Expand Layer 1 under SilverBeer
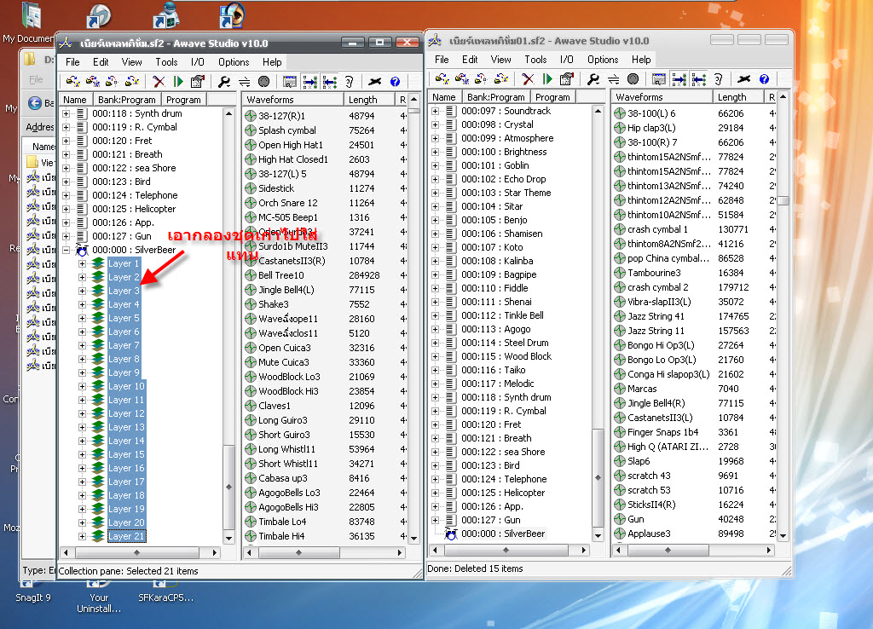This screenshot has width=873, height=629. click(82, 264)
